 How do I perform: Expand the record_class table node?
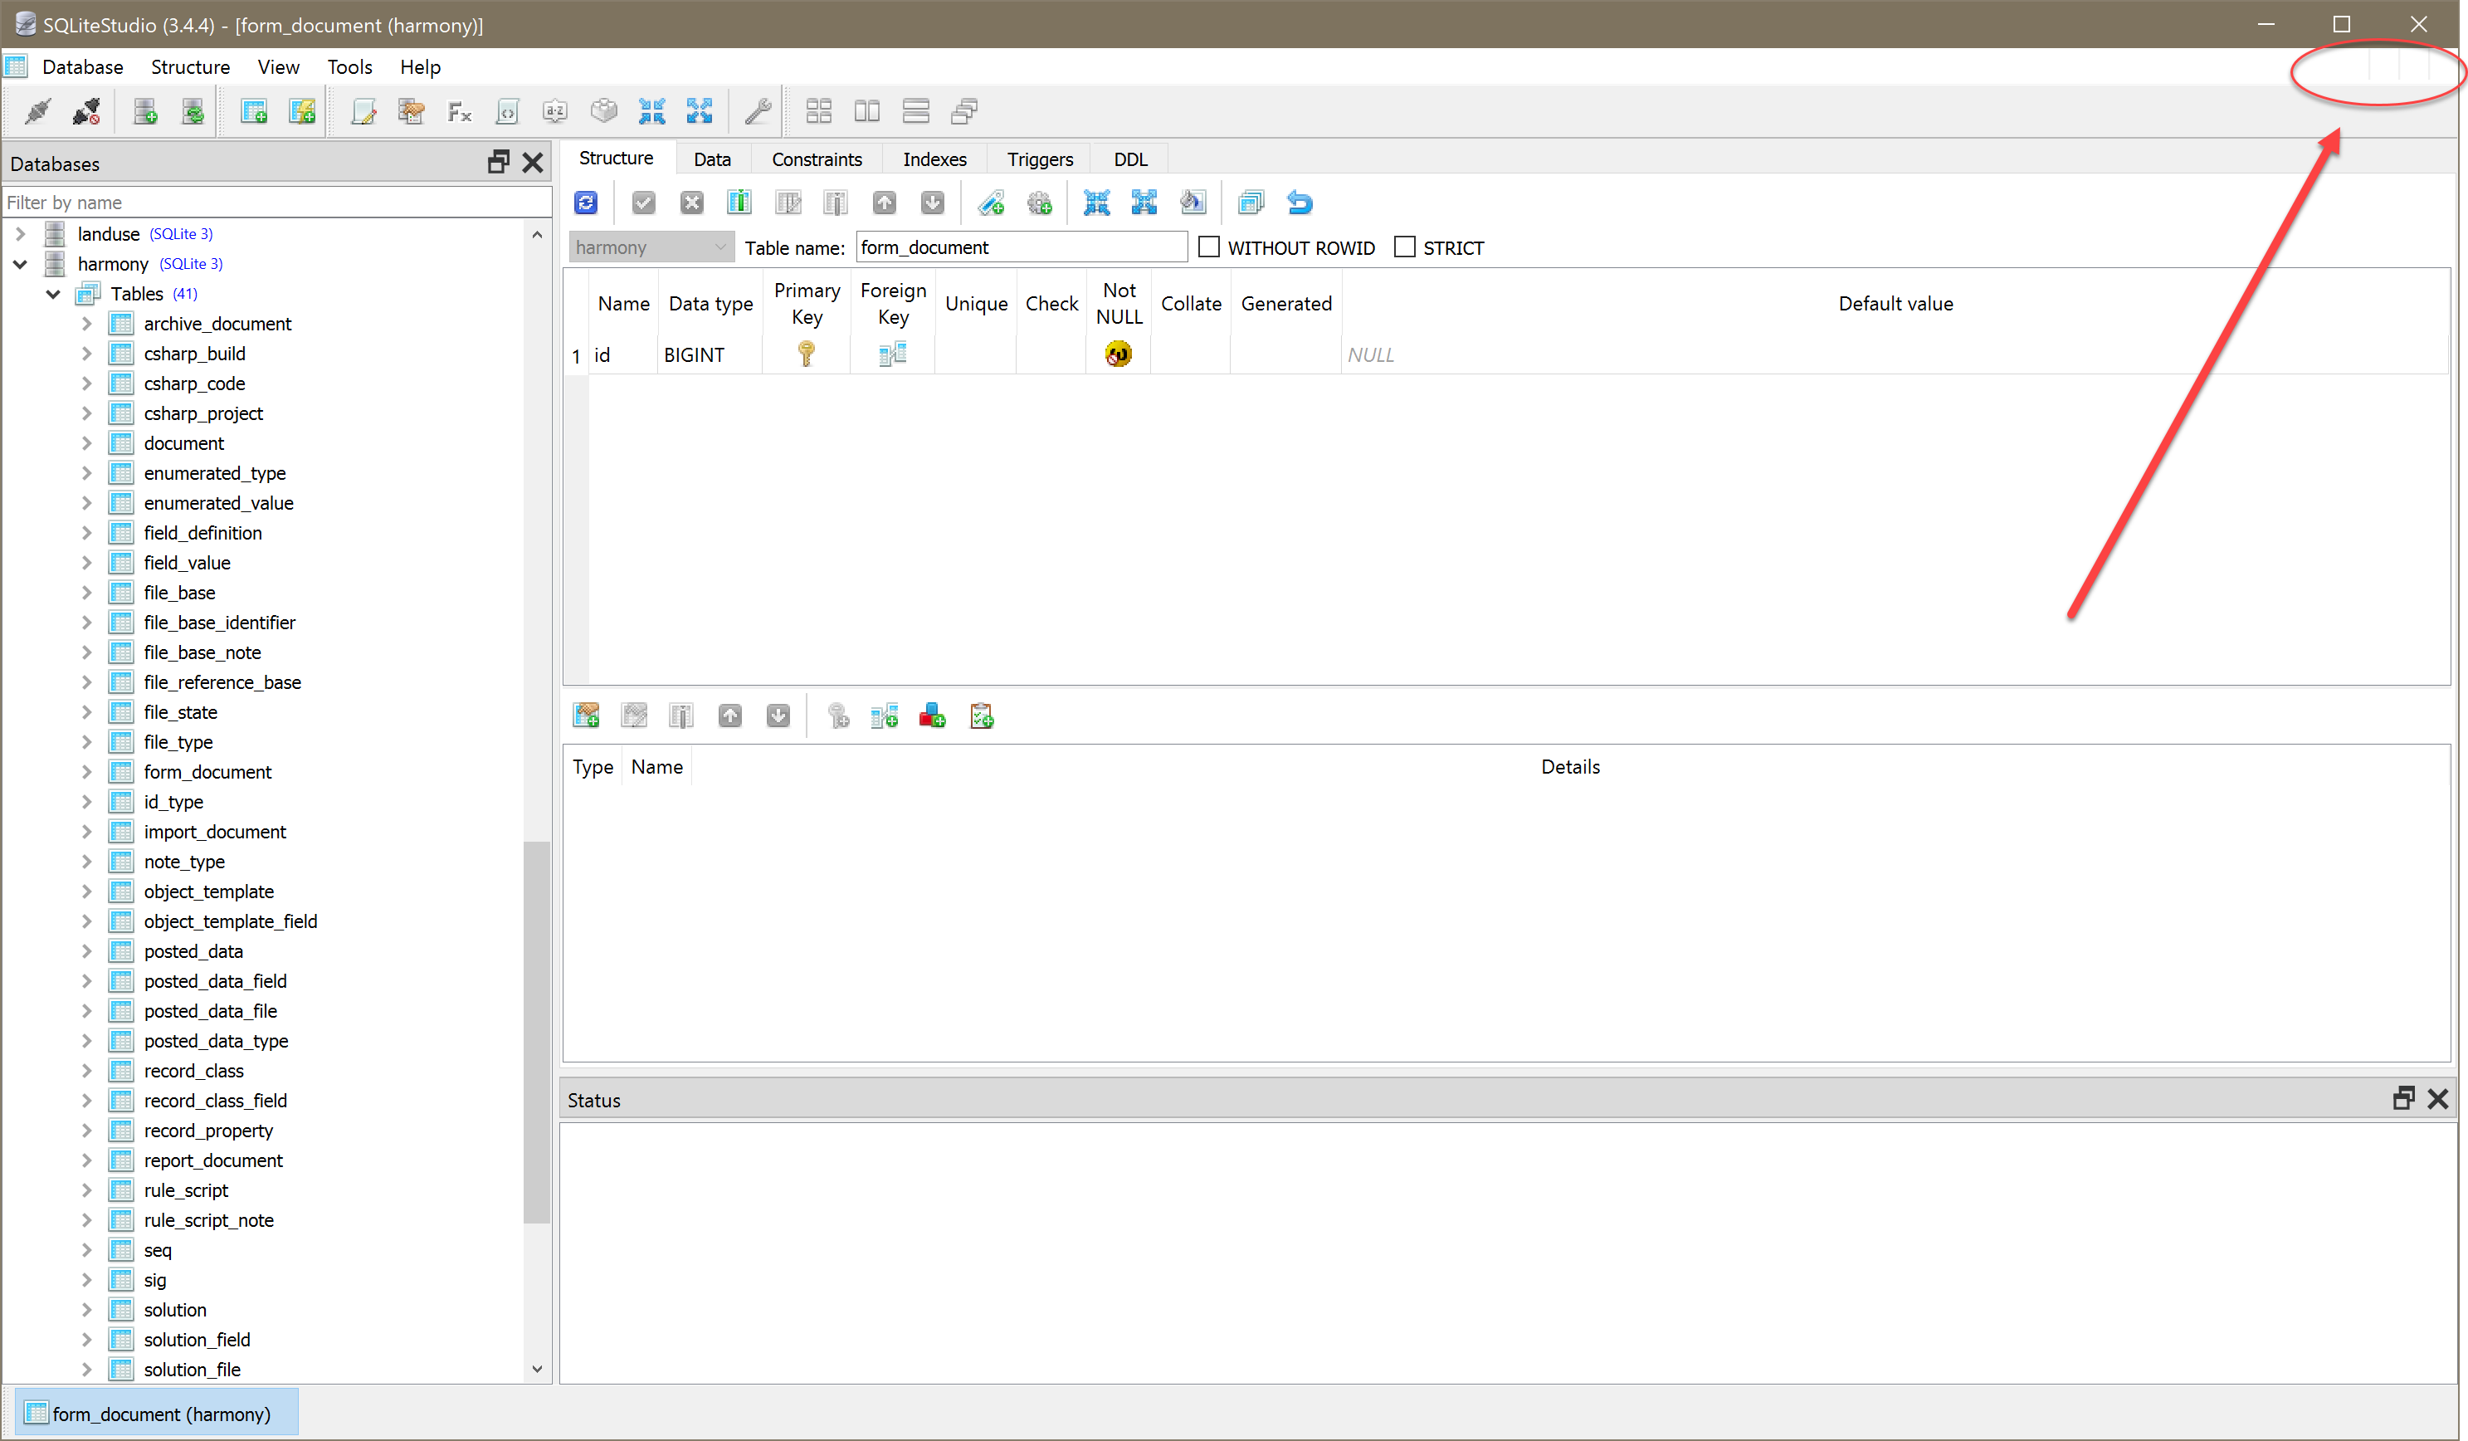[x=86, y=1071]
